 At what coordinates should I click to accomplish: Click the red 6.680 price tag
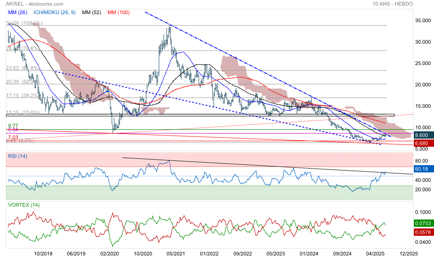[423, 143]
